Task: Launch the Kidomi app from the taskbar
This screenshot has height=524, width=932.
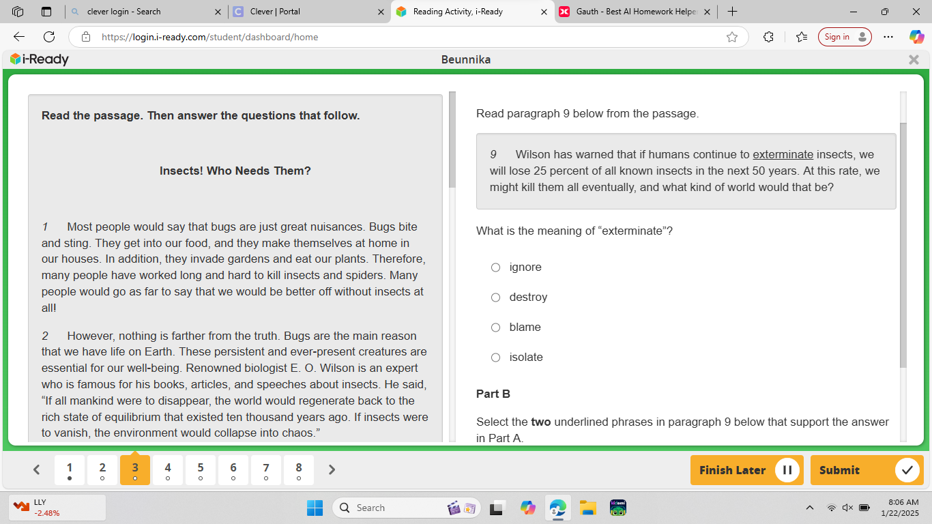Action: [x=617, y=508]
